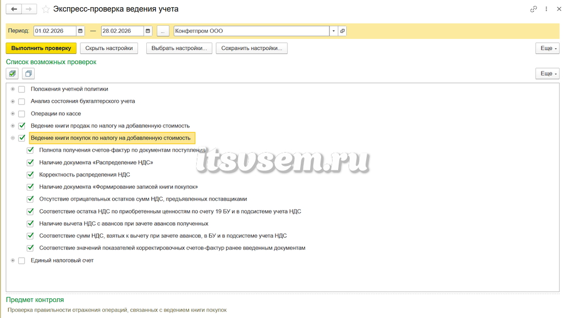Click the Выполнить проверку button
The height and width of the screenshot is (318, 563).
41,48
